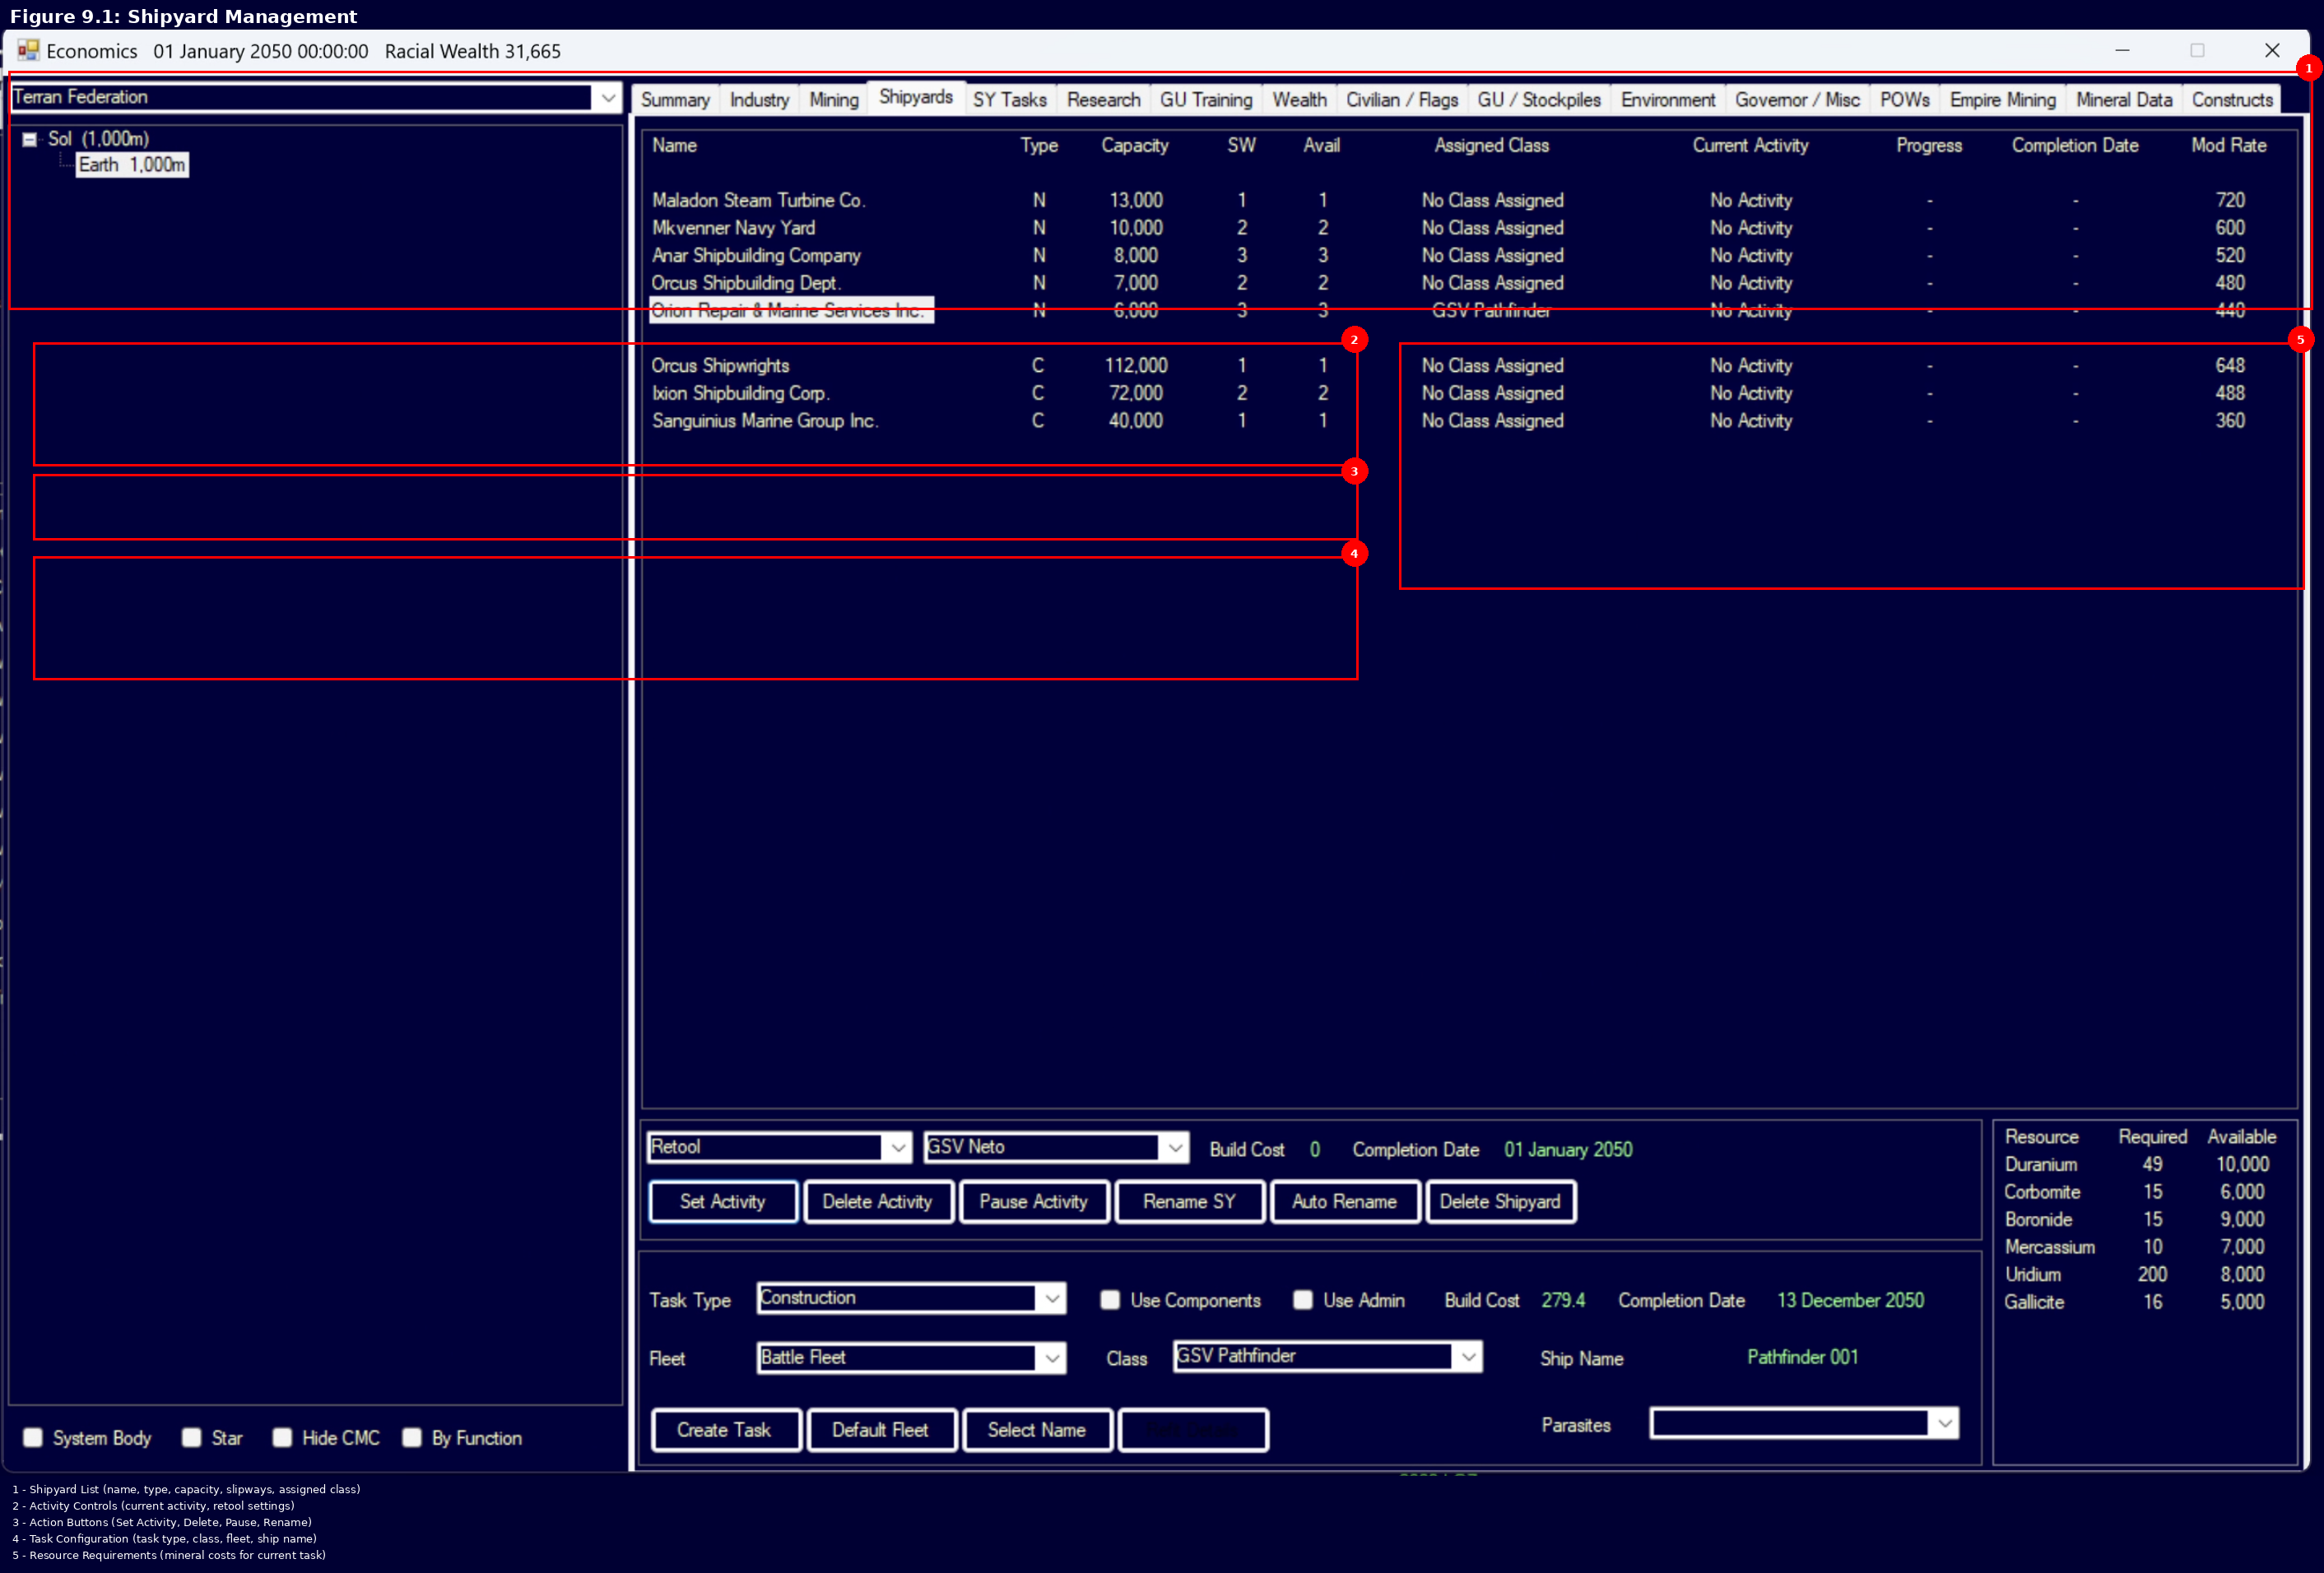Enable Use Components for the task
Viewport: 2324px width, 1573px height.
[x=1110, y=1299]
